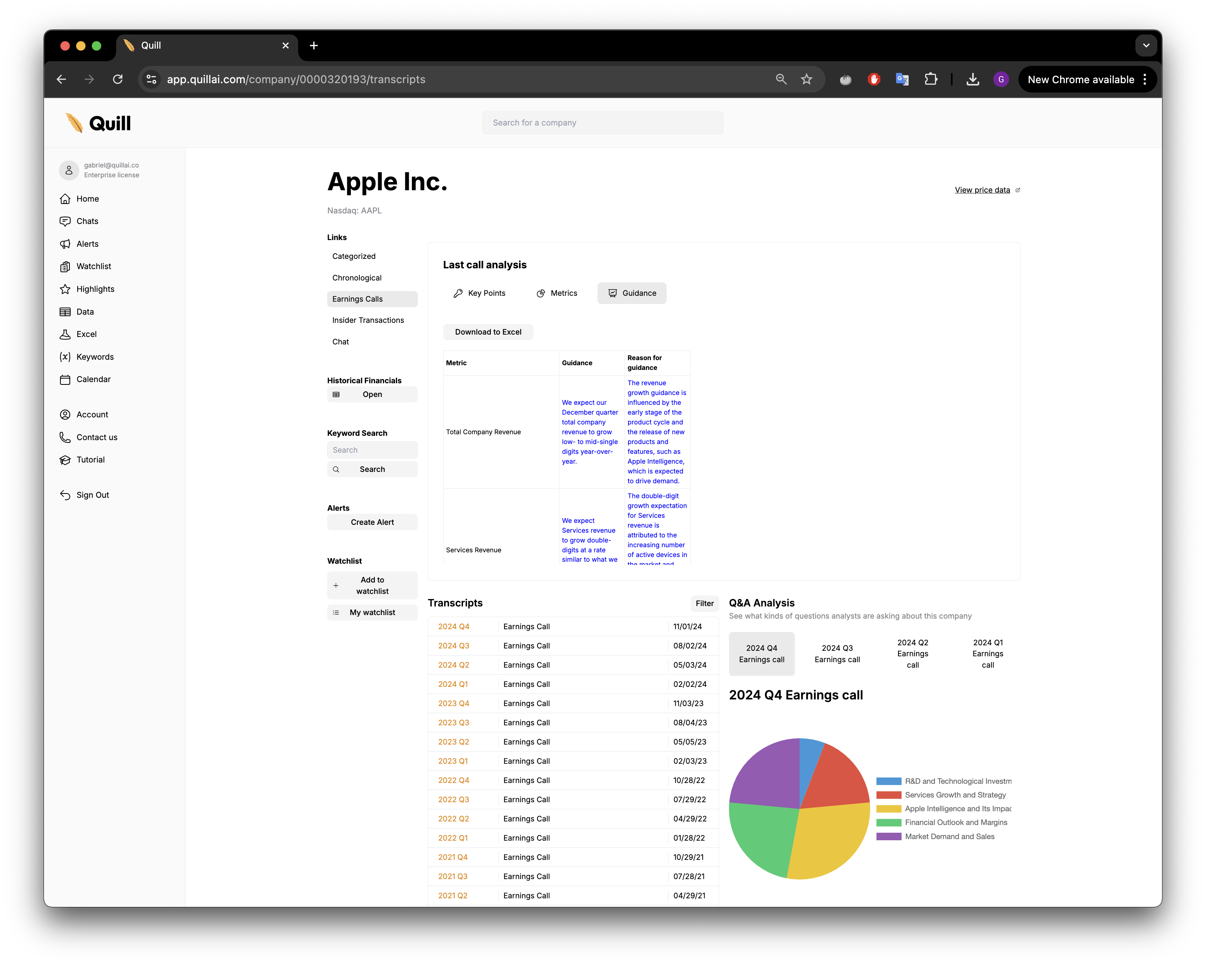Click the Sign Out arrow icon
The image size is (1206, 965).
65,495
